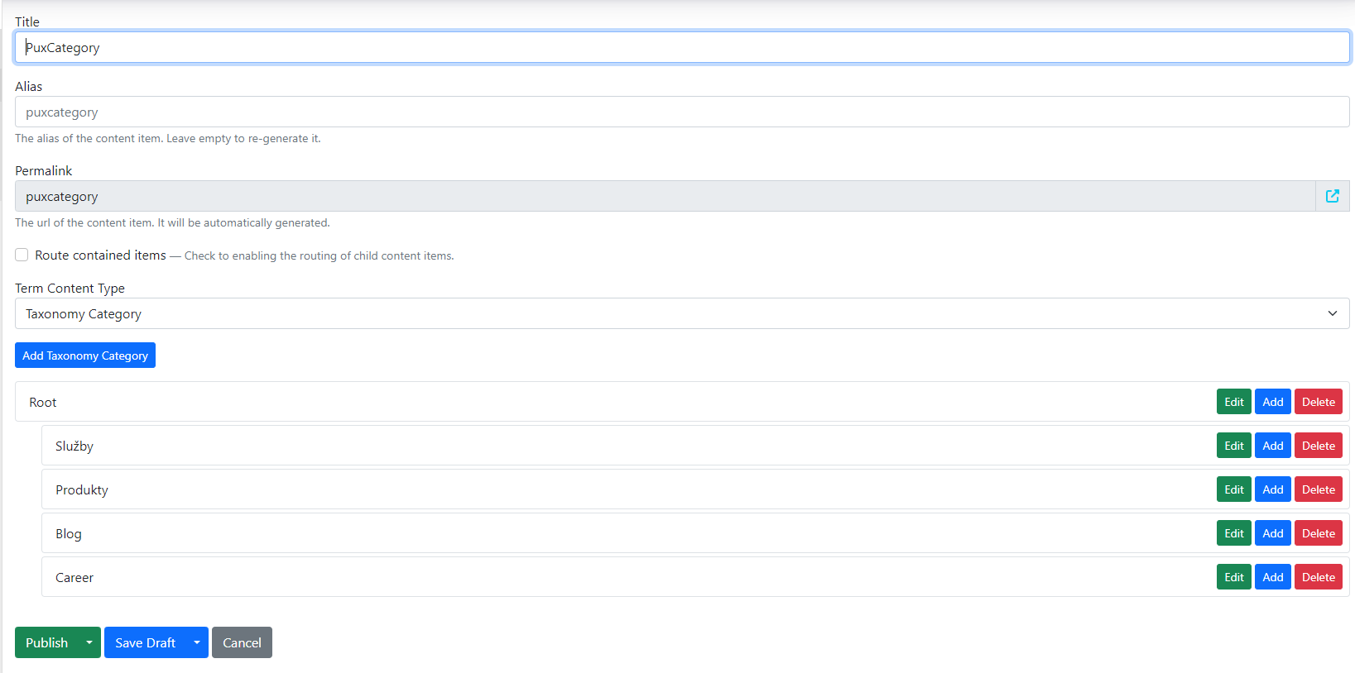The image size is (1355, 673).
Task: Delete the Career term
Action: tap(1318, 577)
